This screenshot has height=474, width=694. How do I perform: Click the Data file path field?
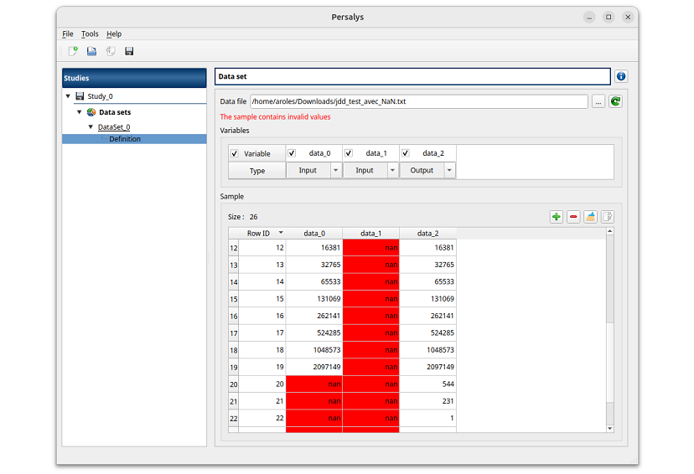[418, 101]
